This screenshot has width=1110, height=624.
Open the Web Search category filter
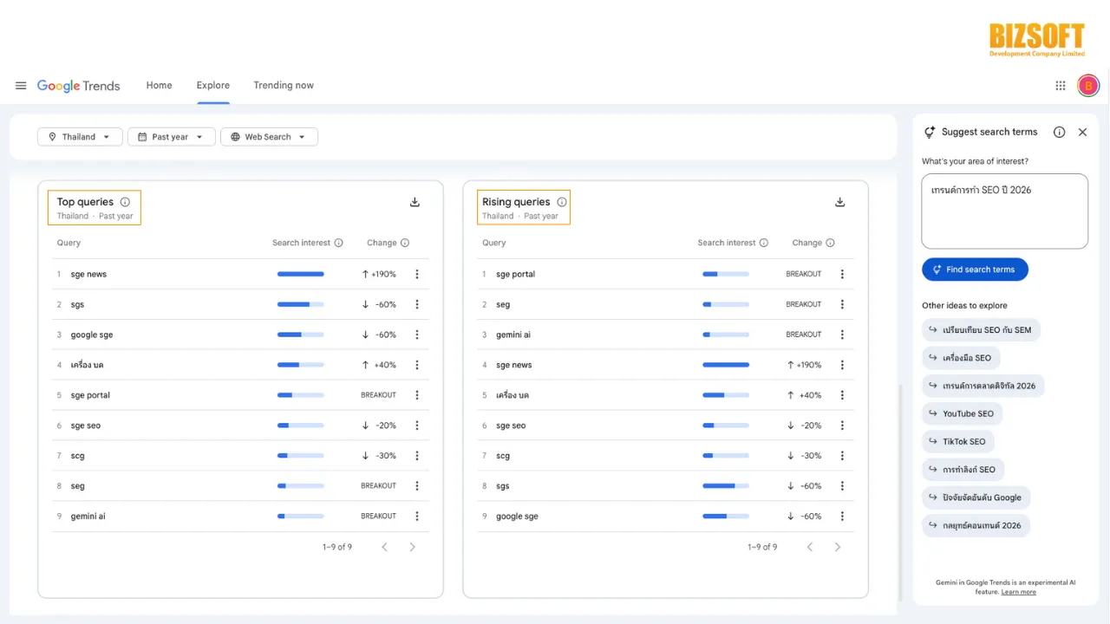click(x=269, y=136)
